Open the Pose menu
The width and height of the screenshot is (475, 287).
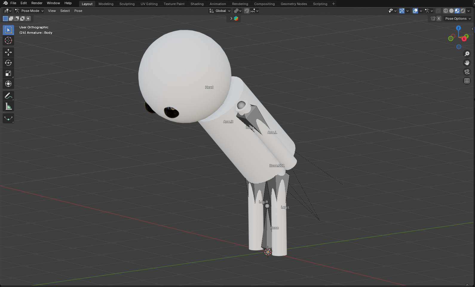point(78,11)
